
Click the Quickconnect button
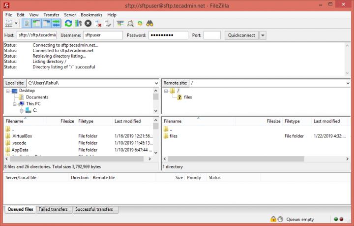241,35
